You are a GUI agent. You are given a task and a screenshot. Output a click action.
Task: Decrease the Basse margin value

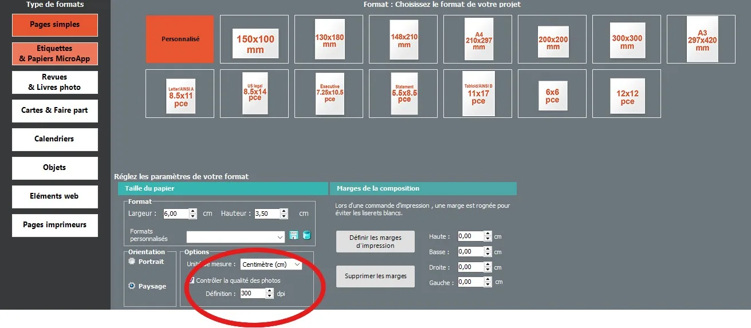(x=487, y=254)
